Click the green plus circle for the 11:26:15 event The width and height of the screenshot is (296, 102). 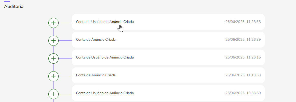53,59
